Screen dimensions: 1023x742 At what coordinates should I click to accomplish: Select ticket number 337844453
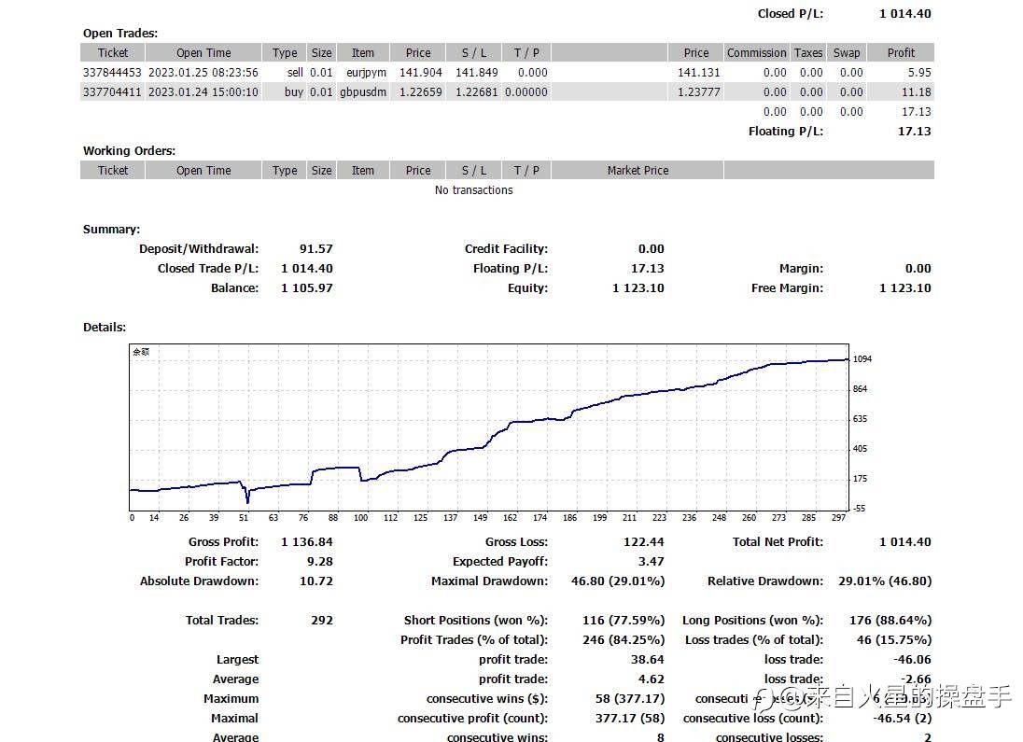(112, 73)
